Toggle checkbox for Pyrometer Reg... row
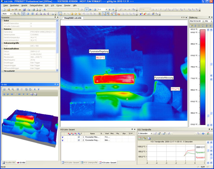The height and width of the screenshot is (169, 214). pyautogui.click(x=79, y=140)
